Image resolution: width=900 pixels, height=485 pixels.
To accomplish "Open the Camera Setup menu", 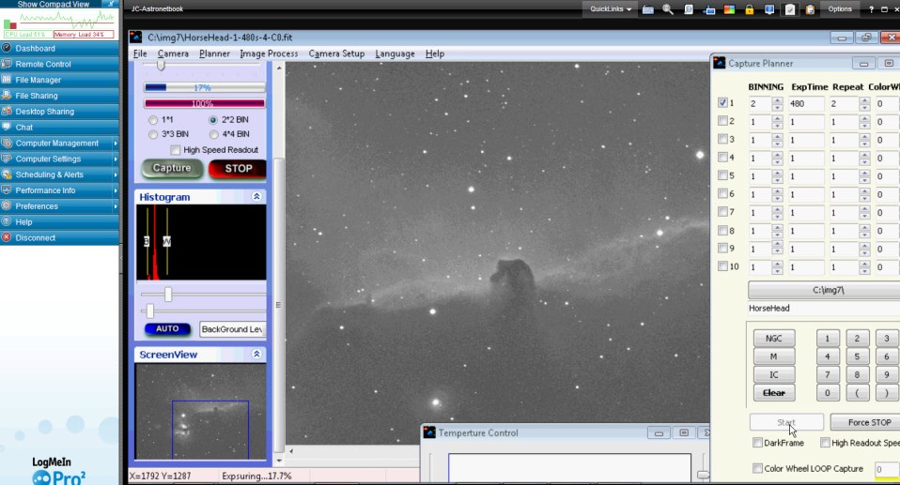I will [x=336, y=53].
